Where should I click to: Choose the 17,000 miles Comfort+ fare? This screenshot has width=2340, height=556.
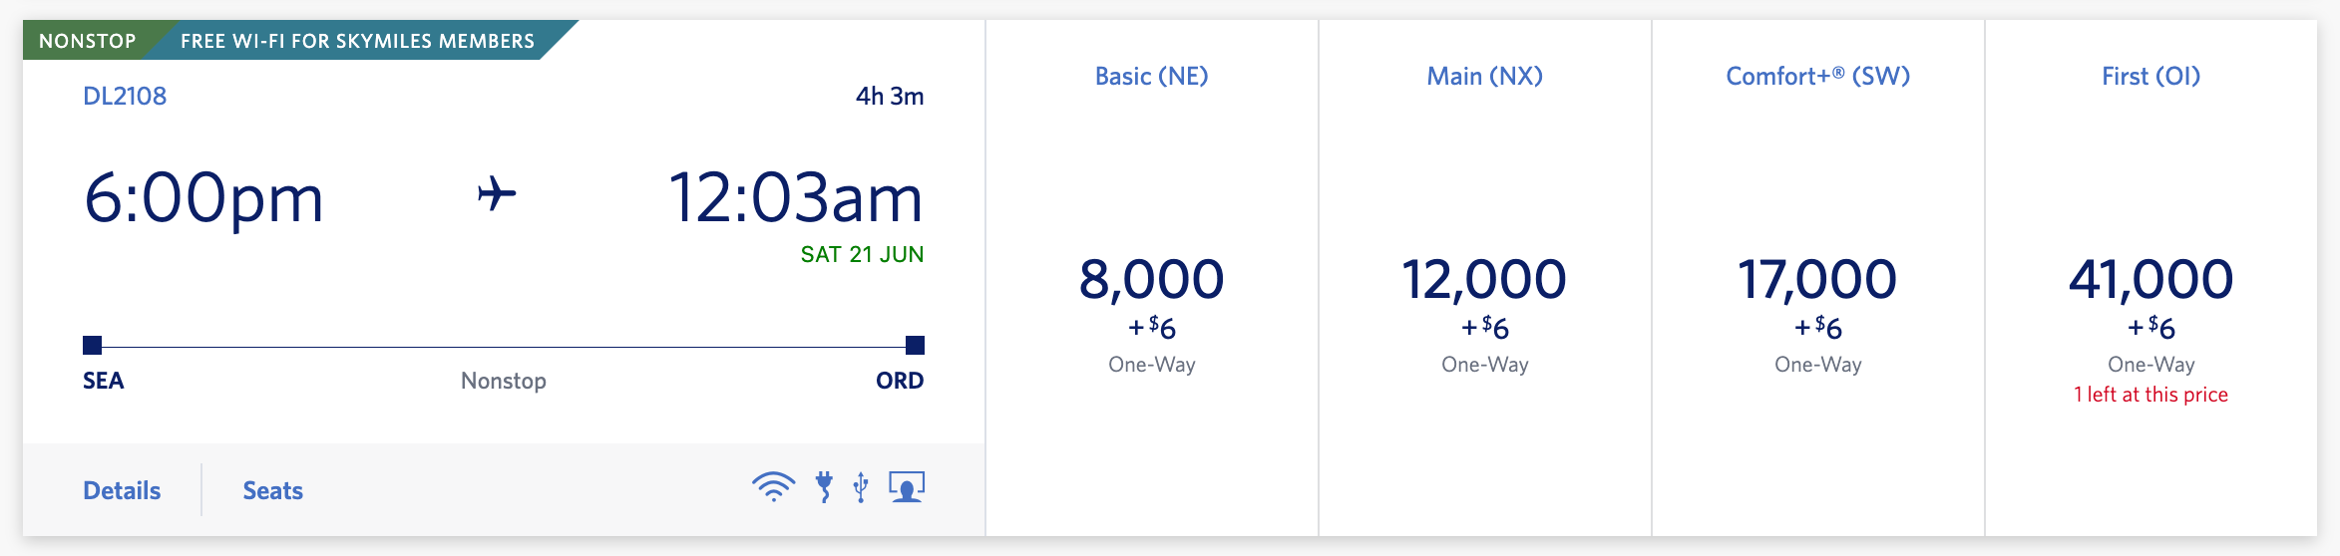1817,280
